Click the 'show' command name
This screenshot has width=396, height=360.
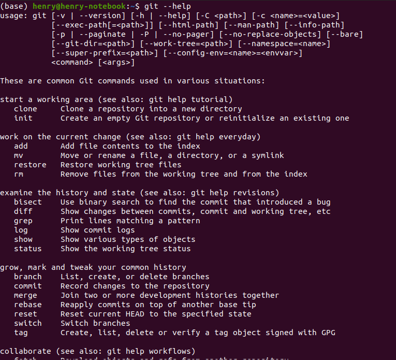23,239
